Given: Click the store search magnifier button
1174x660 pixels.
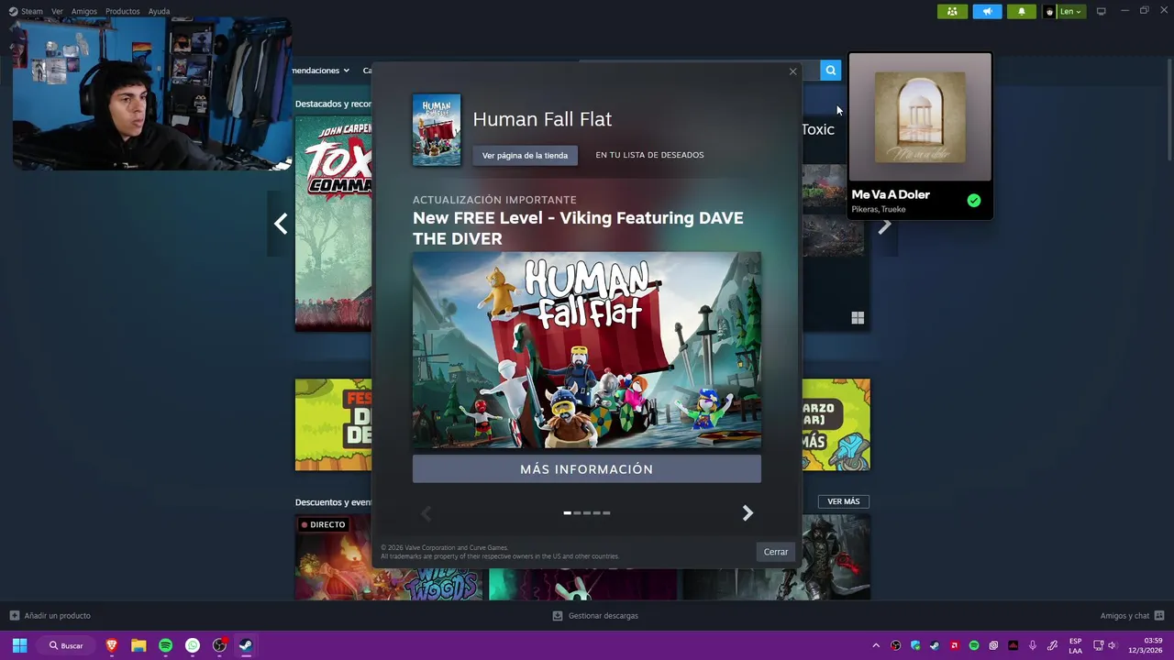Looking at the screenshot, I should [x=830, y=71].
